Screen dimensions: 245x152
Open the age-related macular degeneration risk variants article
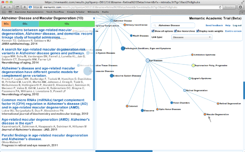coord(44,51)
